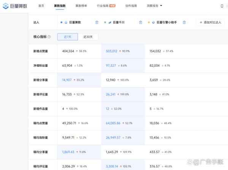Open 核心指标 help question icon
This screenshot has height=170, width=228.
pyautogui.click(x=49, y=37)
